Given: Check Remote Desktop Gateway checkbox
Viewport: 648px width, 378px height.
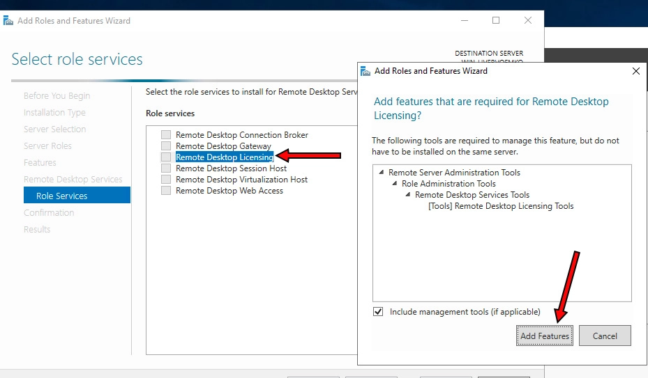Looking at the screenshot, I should 166,146.
